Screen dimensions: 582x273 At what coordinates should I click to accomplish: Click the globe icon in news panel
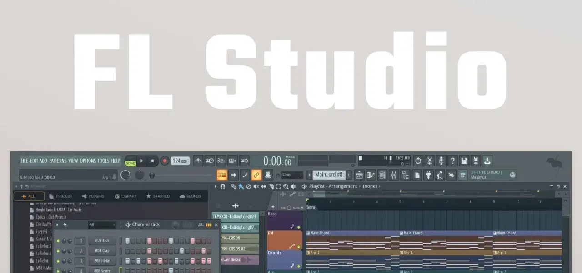(x=513, y=175)
